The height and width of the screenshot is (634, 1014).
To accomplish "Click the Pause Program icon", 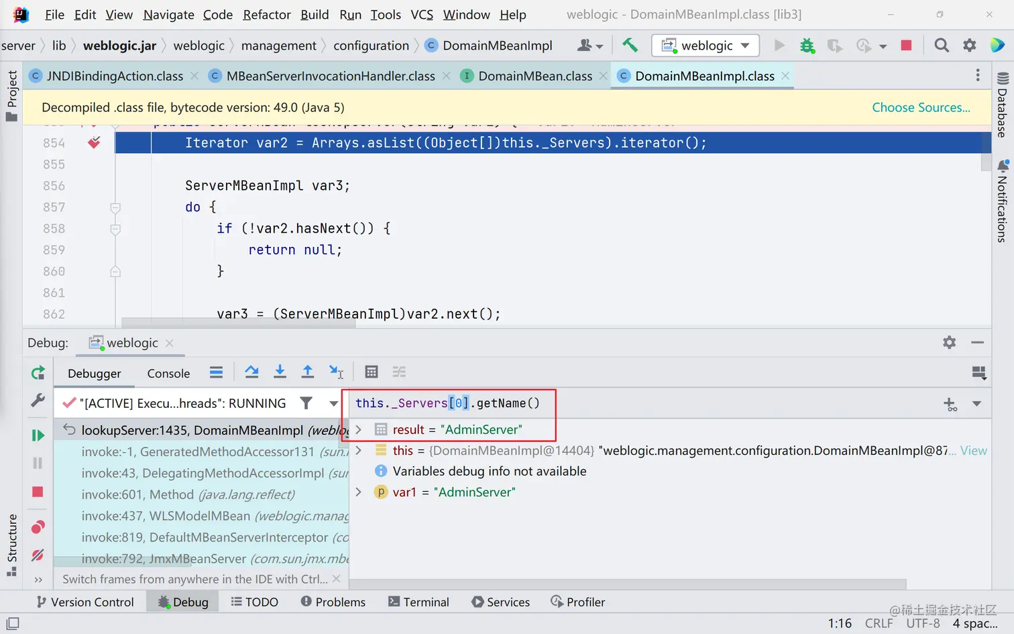I will tap(38, 463).
